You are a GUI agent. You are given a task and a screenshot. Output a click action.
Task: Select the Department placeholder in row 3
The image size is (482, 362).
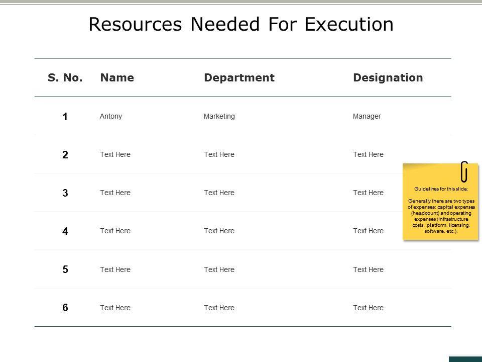point(219,193)
